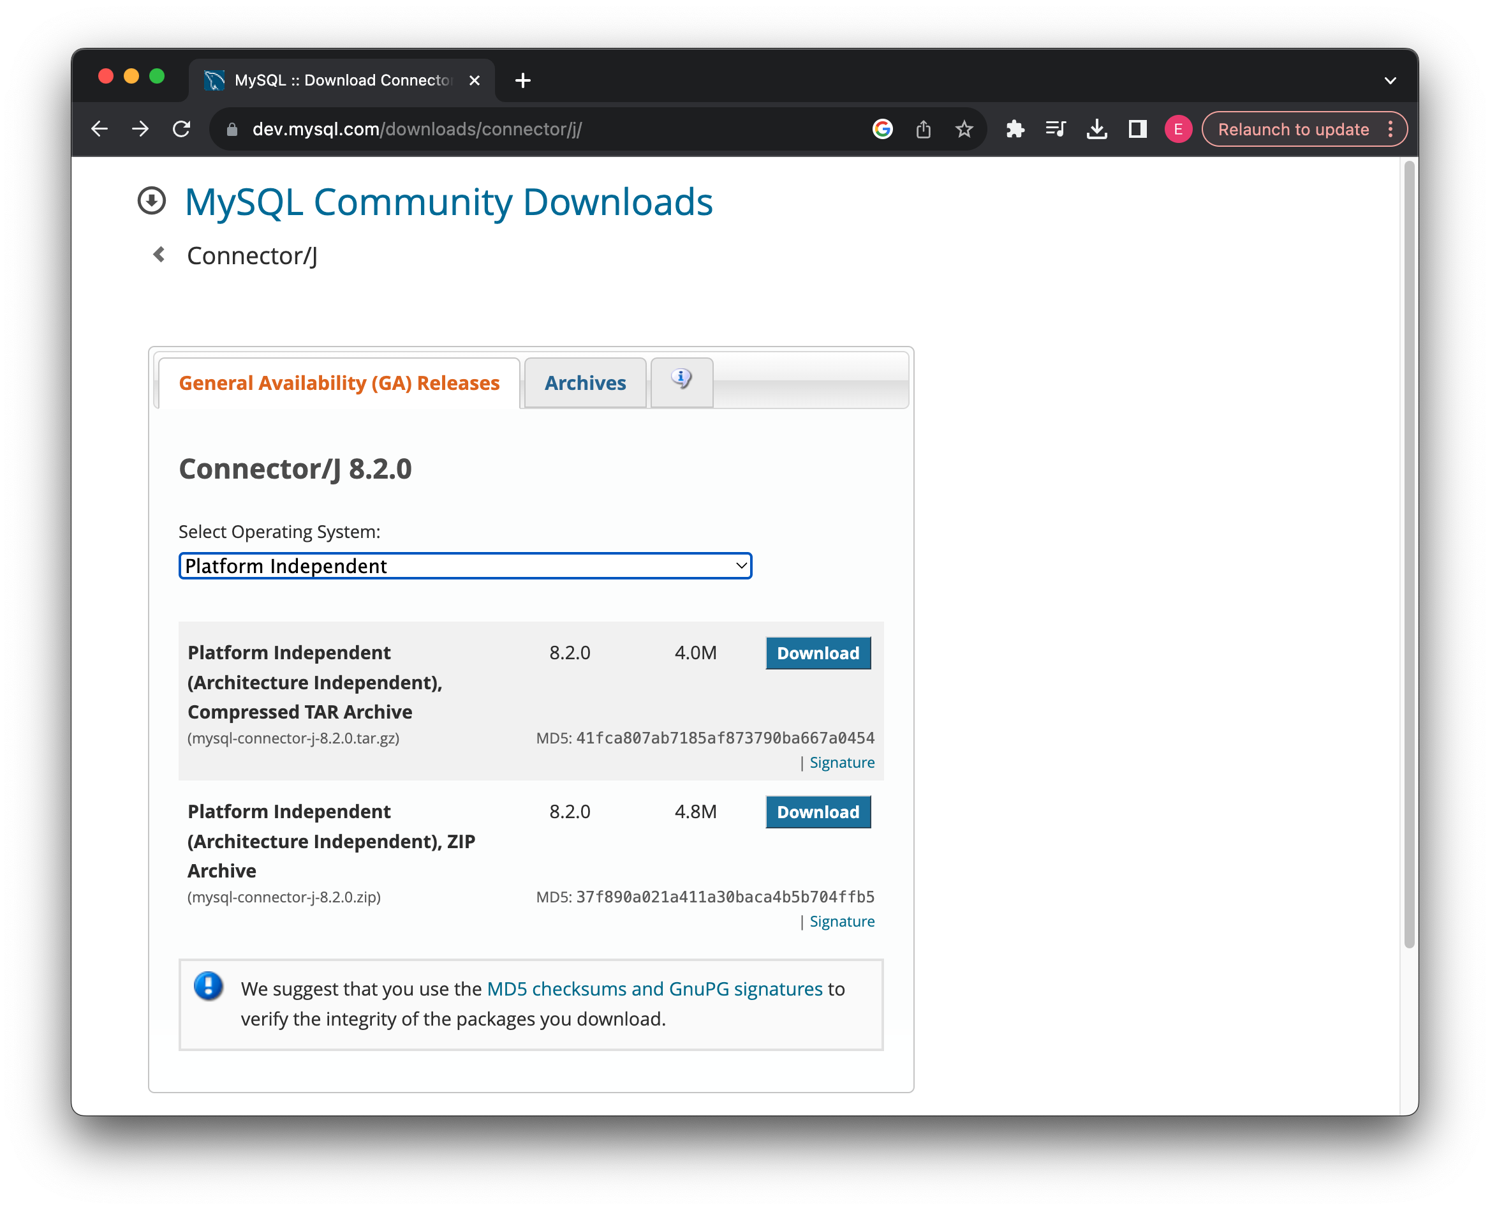This screenshot has height=1210, width=1490.
Task: Open Signature link for tar.gz file
Action: pos(841,763)
